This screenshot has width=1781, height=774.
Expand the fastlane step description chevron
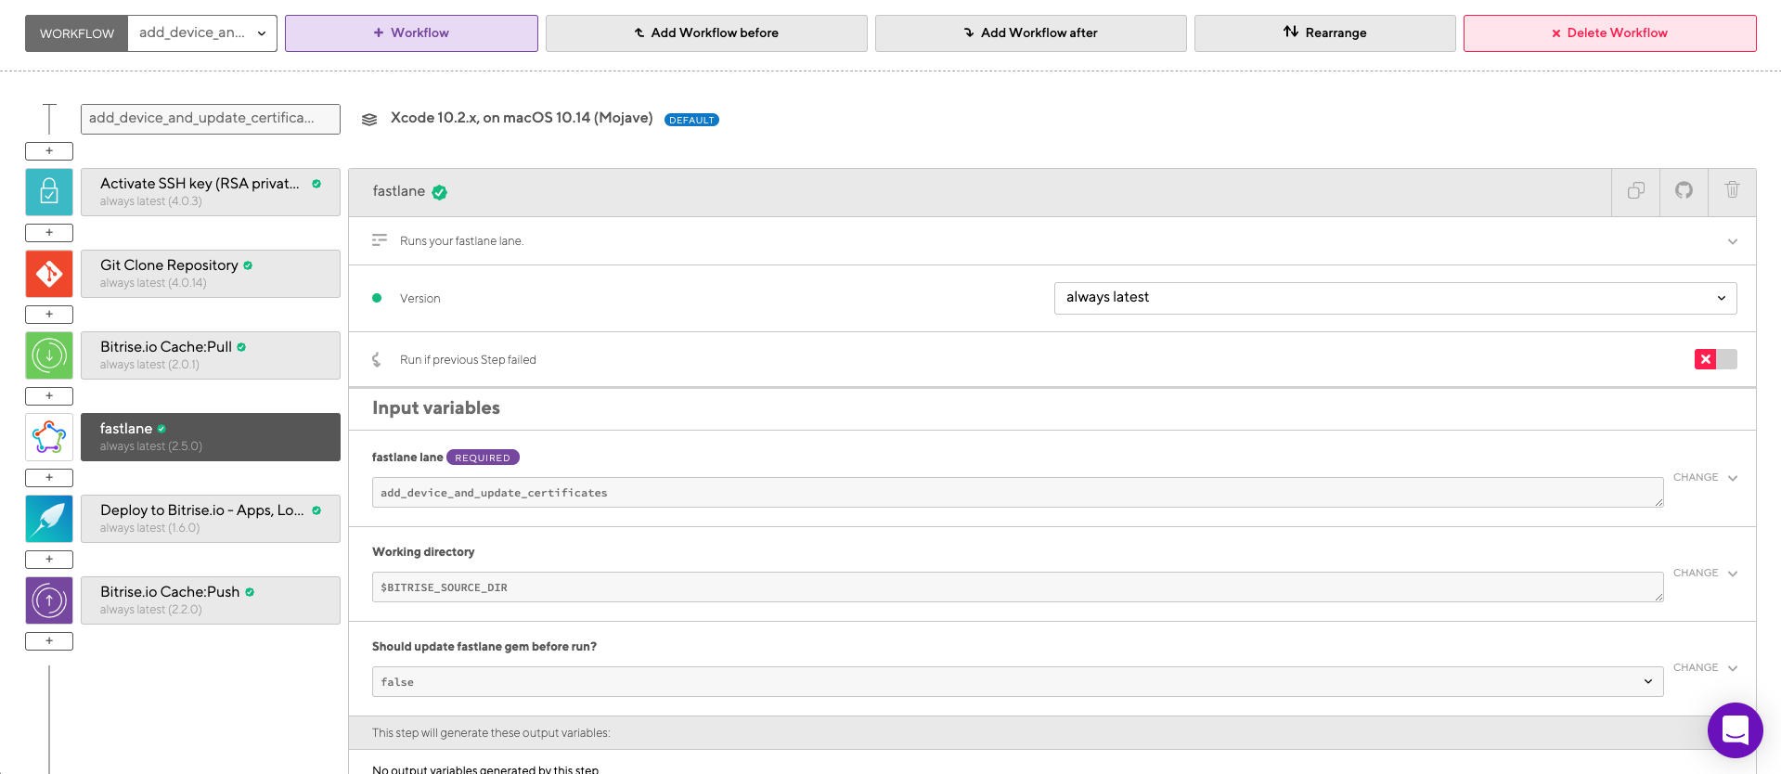[x=1732, y=241]
